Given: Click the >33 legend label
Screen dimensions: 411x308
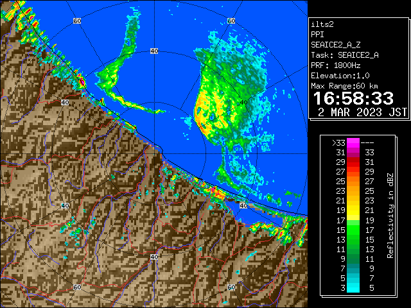Looking at the screenshot, I should point(338,143).
